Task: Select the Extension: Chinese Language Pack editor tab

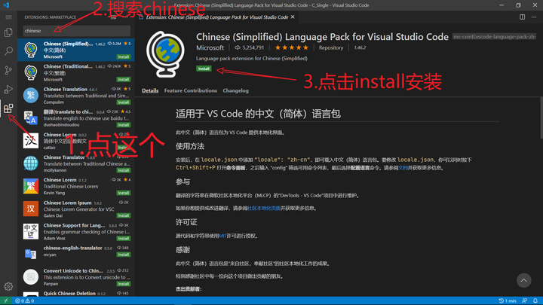Action: (x=217, y=17)
